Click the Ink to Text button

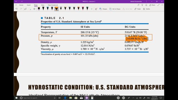point(127,9)
